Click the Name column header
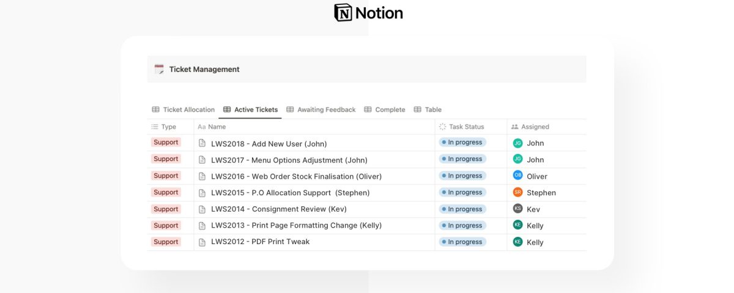 [x=217, y=127]
